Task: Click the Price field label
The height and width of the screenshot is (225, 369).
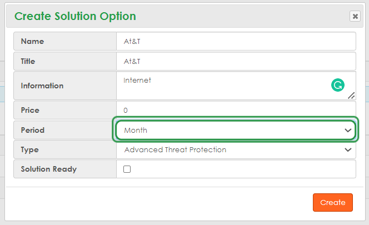Action: click(31, 110)
